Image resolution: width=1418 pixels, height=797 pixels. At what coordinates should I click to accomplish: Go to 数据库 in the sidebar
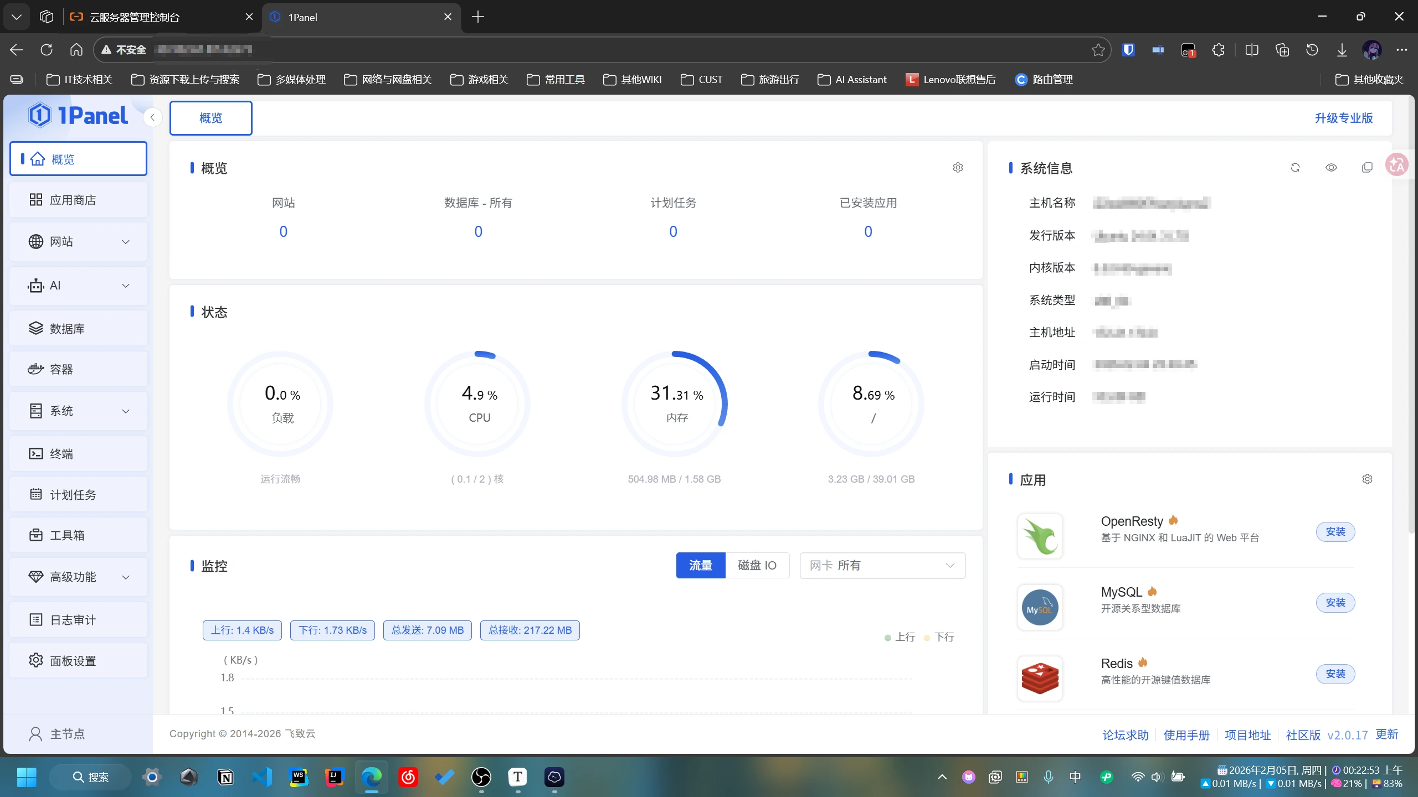78,328
